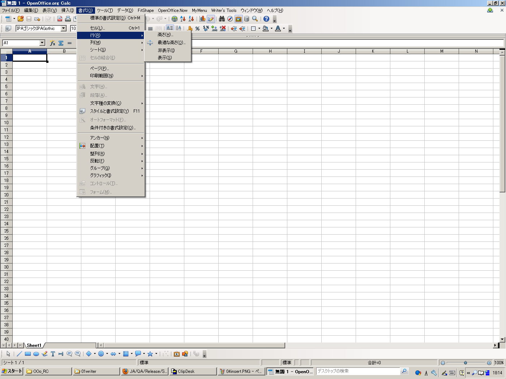Click the Select arrow pointer tool
506x379 pixels.
[8, 354]
